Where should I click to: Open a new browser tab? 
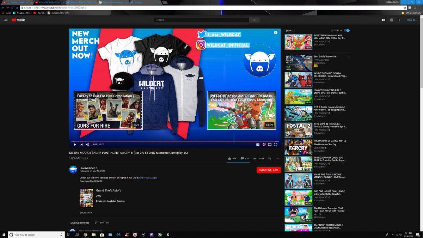[x=165, y=2]
